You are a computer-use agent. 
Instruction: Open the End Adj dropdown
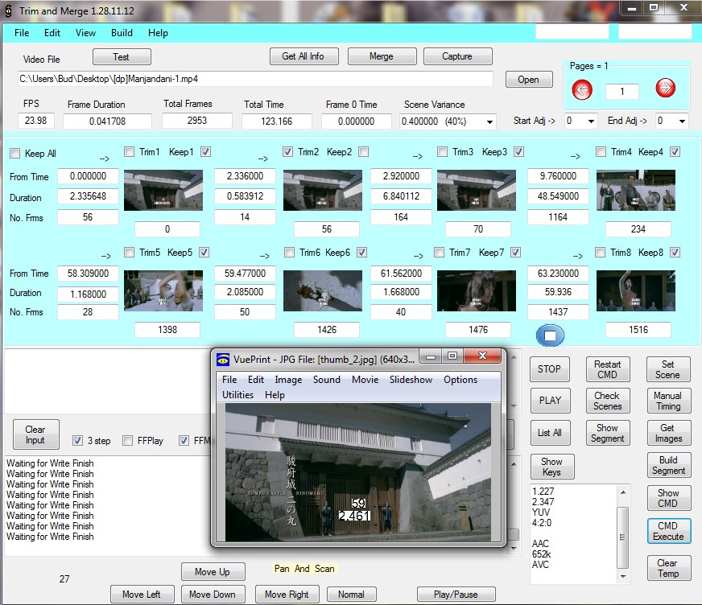(681, 121)
